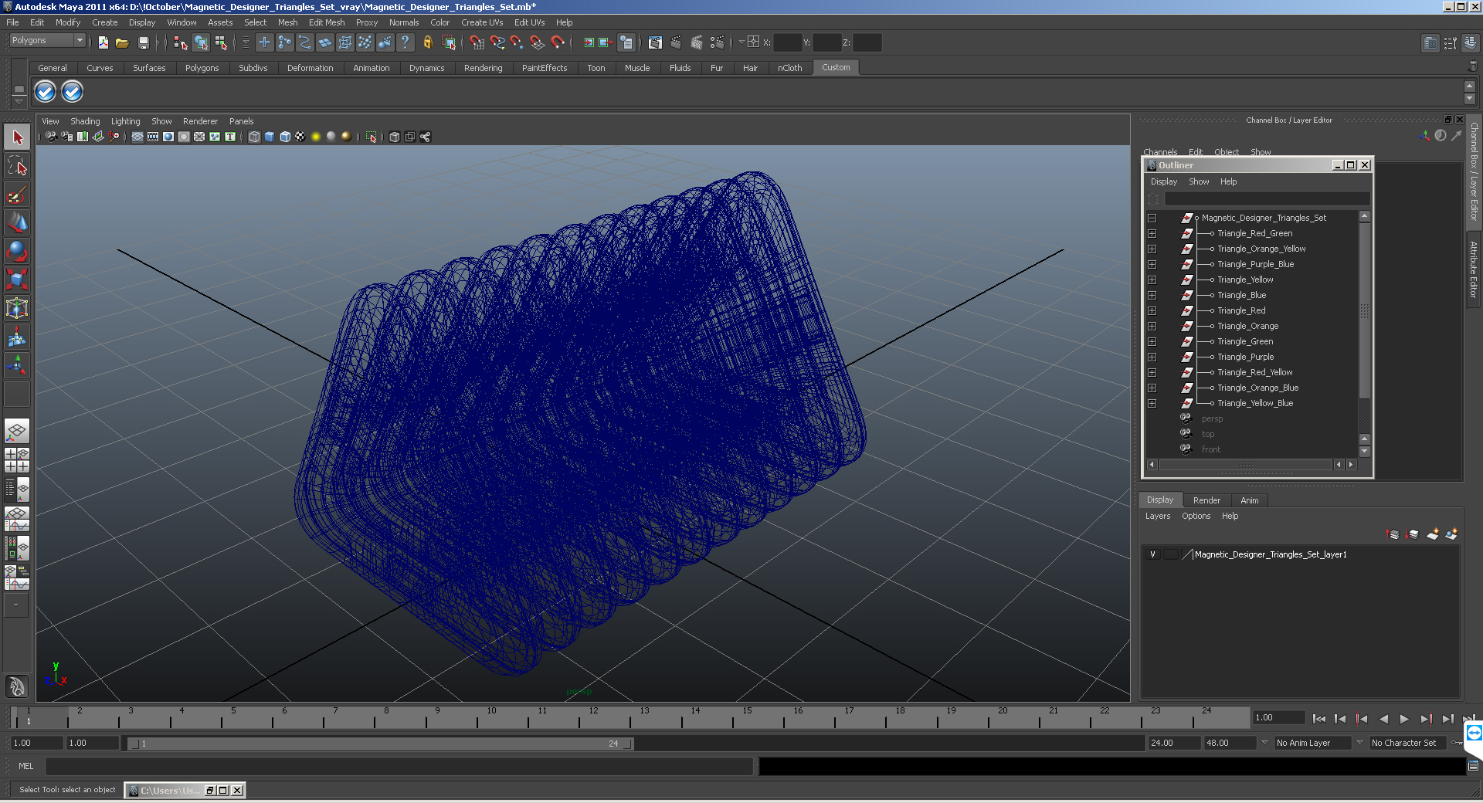Click create layer from selected icon
The height and width of the screenshot is (803, 1483).
pos(1451,534)
